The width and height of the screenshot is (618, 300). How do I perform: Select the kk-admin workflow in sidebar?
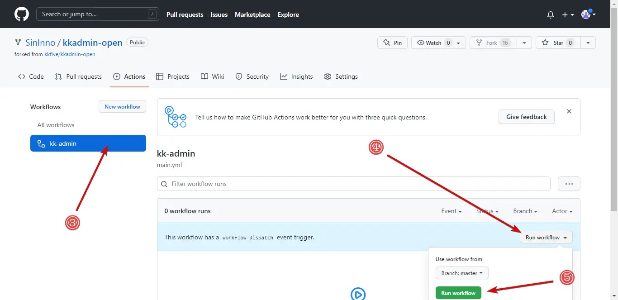coord(88,143)
